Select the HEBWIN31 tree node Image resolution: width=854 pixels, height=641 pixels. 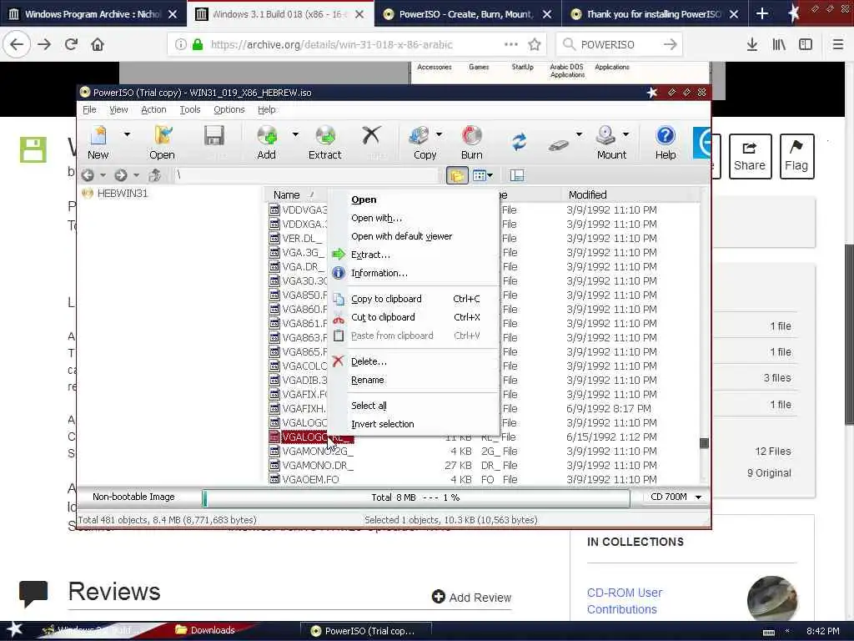click(x=122, y=194)
